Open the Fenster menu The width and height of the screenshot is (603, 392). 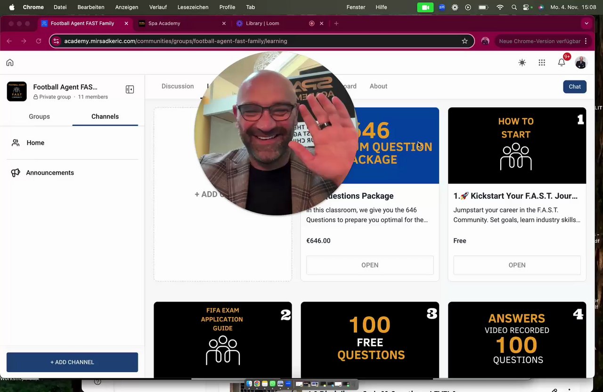pos(356,7)
